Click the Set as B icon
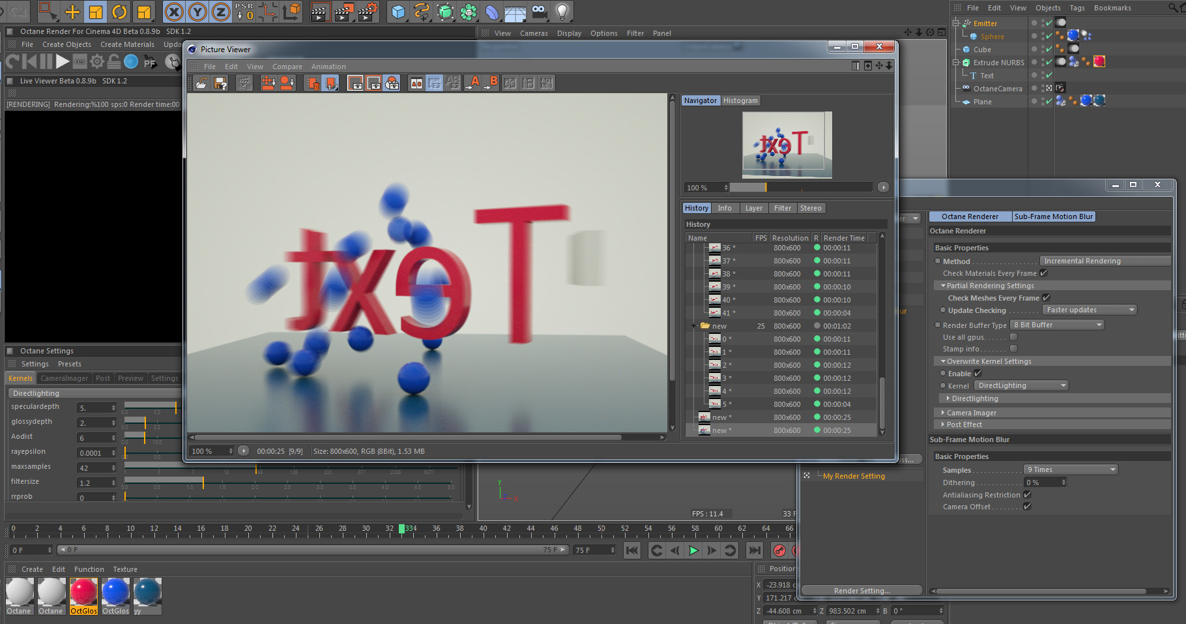Image resolution: width=1186 pixels, height=624 pixels. pyautogui.click(x=491, y=83)
